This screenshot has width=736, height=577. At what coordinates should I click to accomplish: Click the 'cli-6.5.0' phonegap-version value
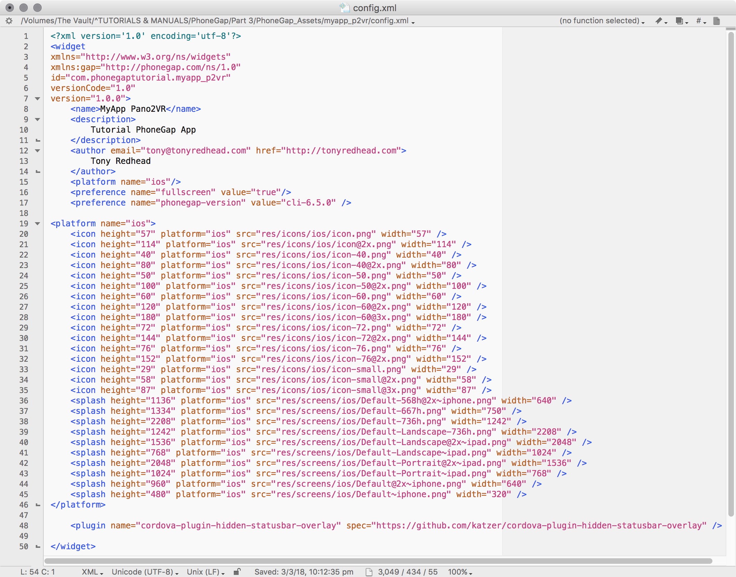309,203
